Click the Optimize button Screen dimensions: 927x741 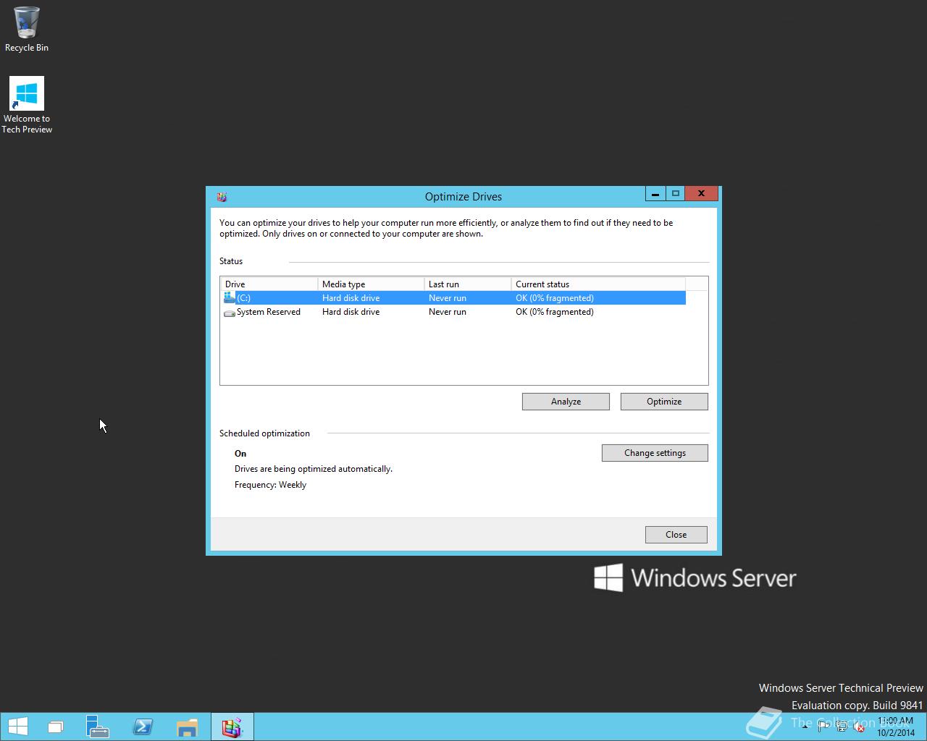[664, 402]
